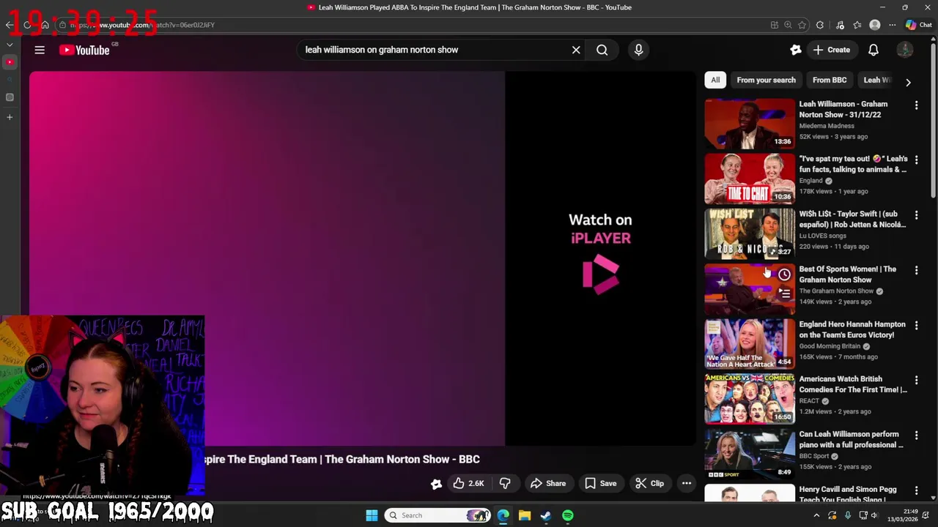The image size is (938, 527).
Task: Select the cut-off Leah W chip
Action: click(877, 80)
